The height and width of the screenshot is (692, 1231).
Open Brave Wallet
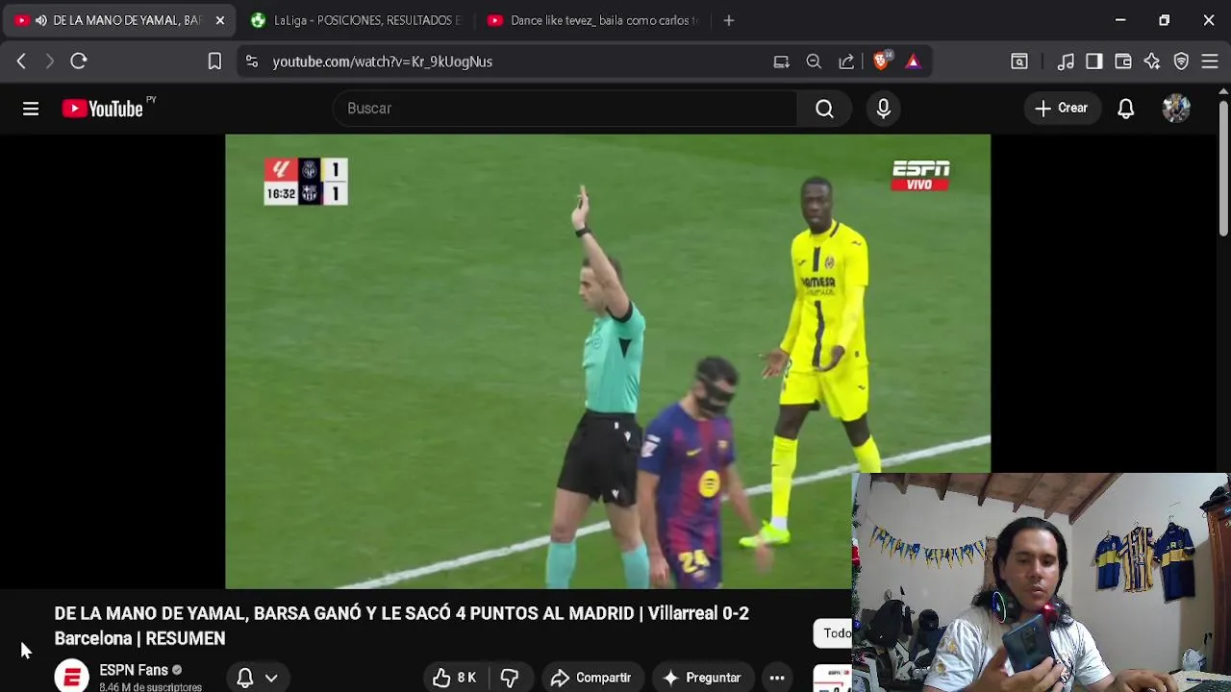click(1122, 62)
